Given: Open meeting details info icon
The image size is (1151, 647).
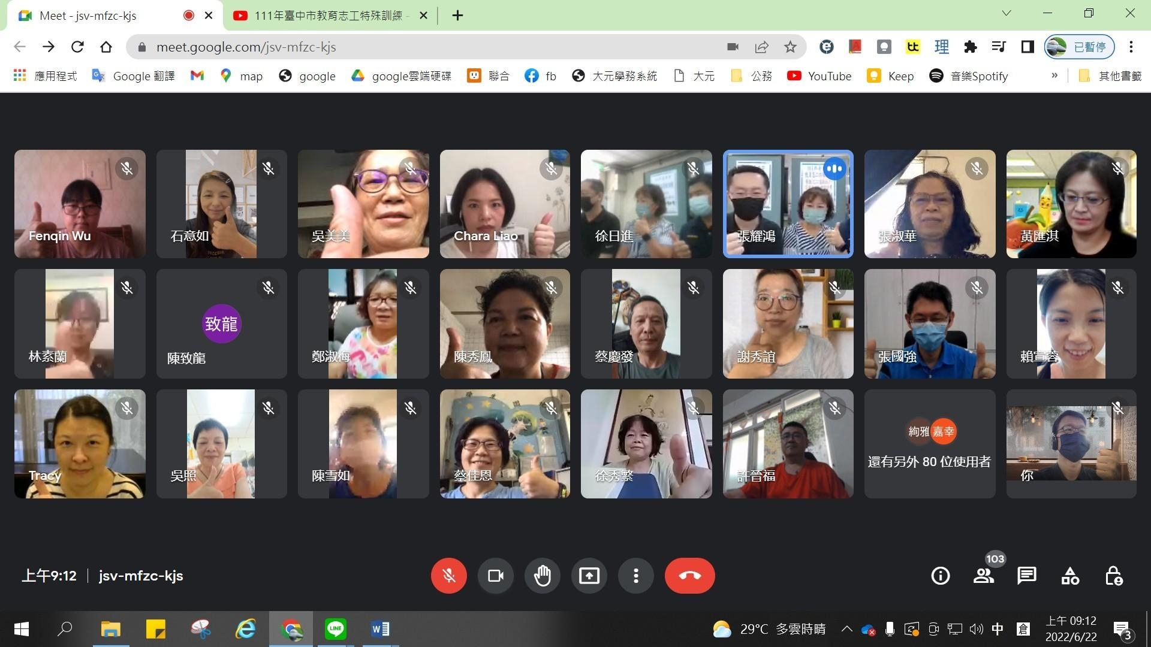Looking at the screenshot, I should (940, 576).
